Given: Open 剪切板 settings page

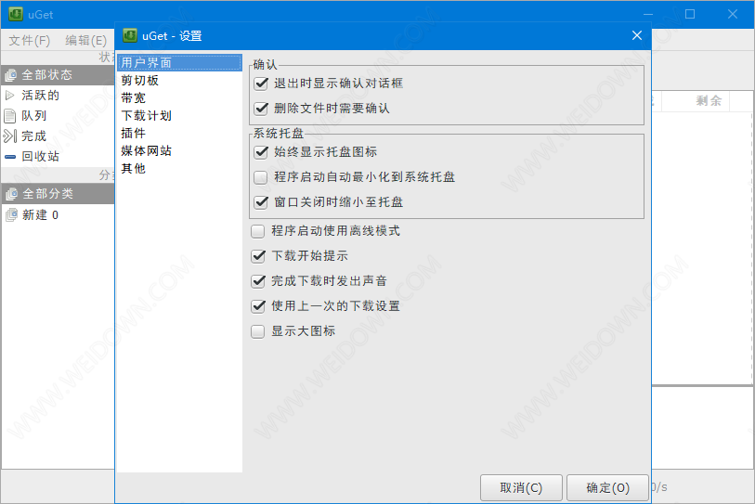Looking at the screenshot, I should coord(179,81).
